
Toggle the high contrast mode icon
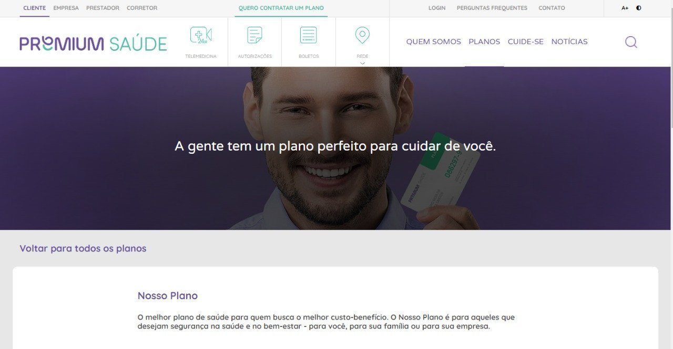(639, 8)
